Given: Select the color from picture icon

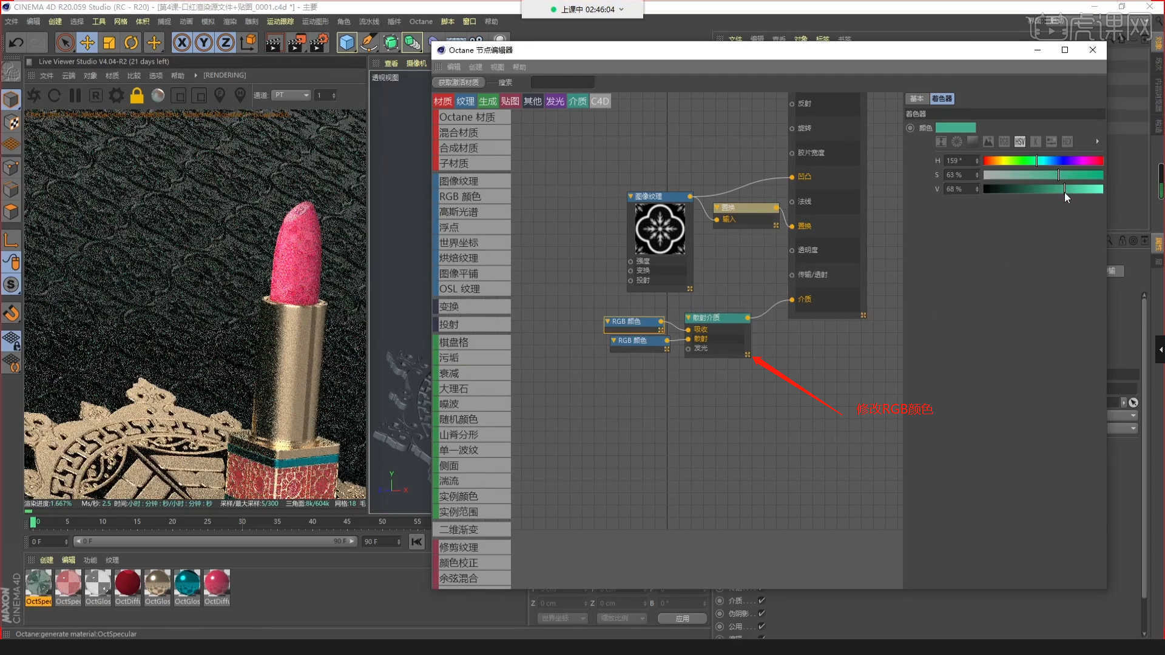Looking at the screenshot, I should pos(988,142).
